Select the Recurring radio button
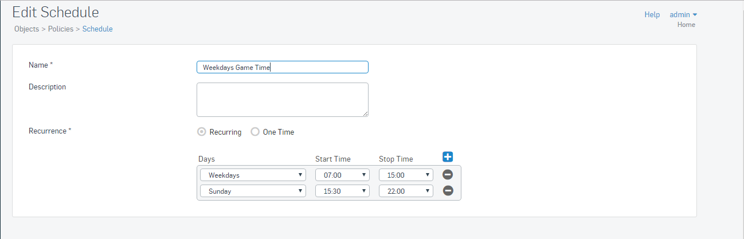 201,132
